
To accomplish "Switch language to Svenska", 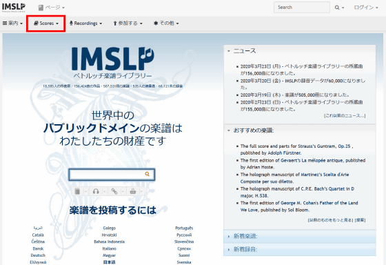I will (184, 262).
